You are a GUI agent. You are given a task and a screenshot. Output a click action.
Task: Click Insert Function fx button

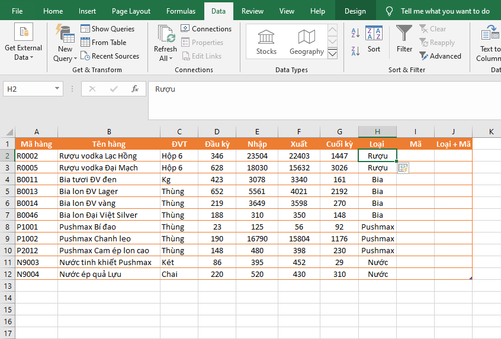[135, 89]
